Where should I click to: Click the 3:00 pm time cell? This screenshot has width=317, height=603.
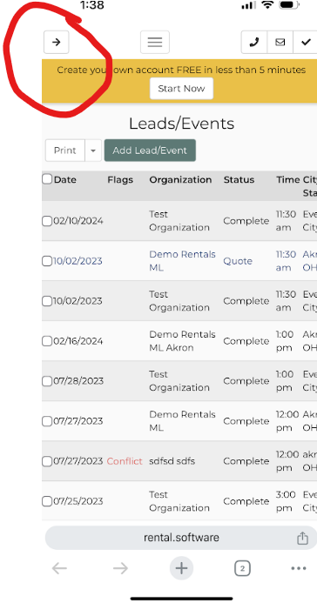(x=286, y=501)
